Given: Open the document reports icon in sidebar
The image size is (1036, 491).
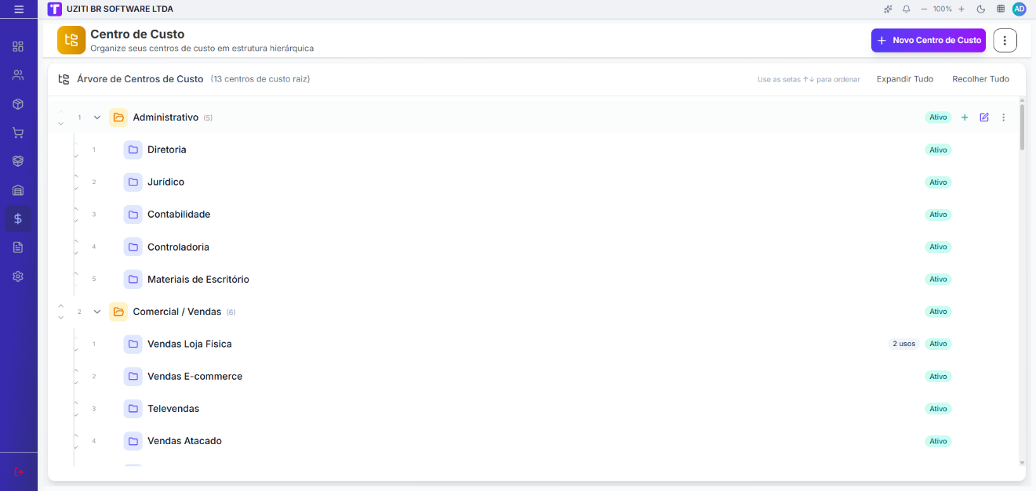Looking at the screenshot, I should pyautogui.click(x=18, y=247).
